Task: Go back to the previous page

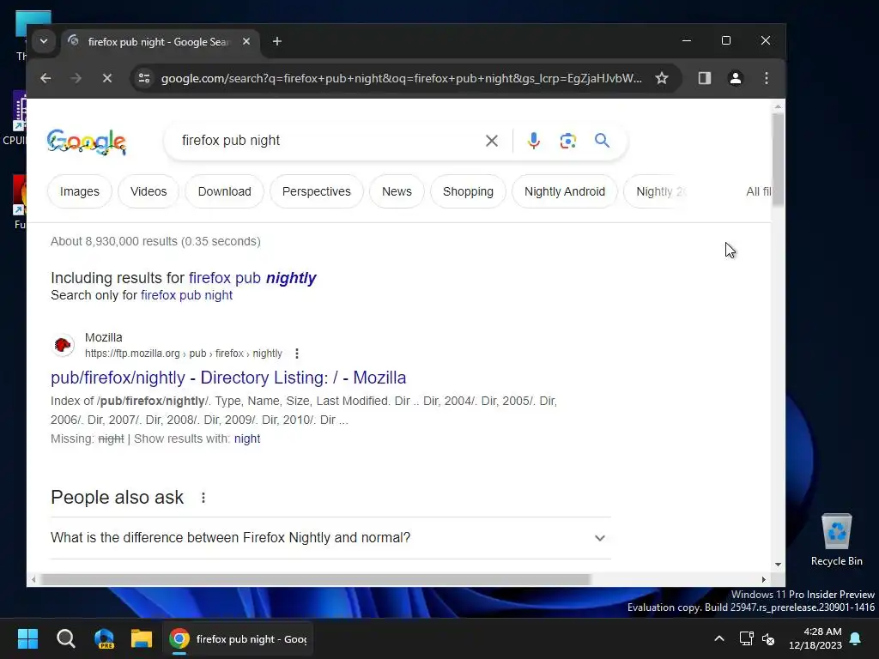Action: (46, 78)
